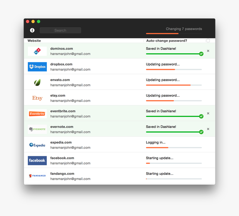Viewport: 239px width, 216px height.
Task: Click the email under facebook.com
Action: pos(70,163)
